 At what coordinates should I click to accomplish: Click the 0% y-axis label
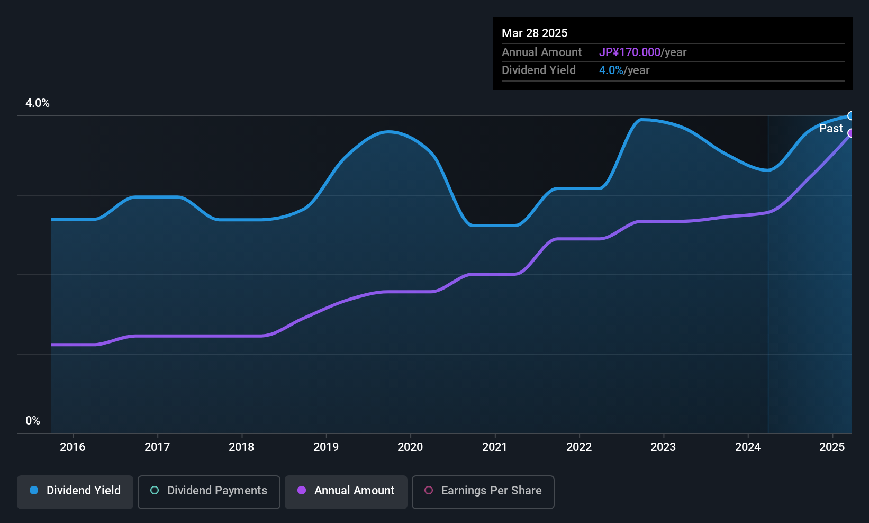33,421
